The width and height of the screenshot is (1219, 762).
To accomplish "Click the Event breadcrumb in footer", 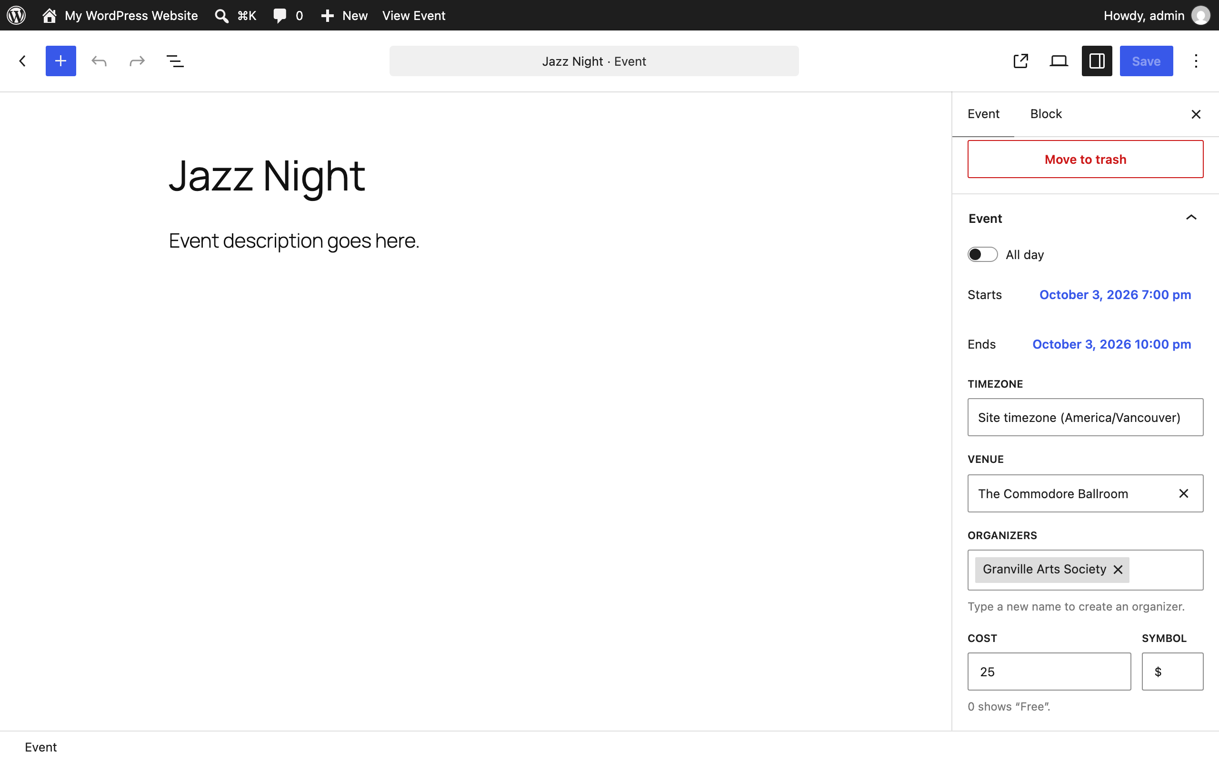I will coord(41,747).
